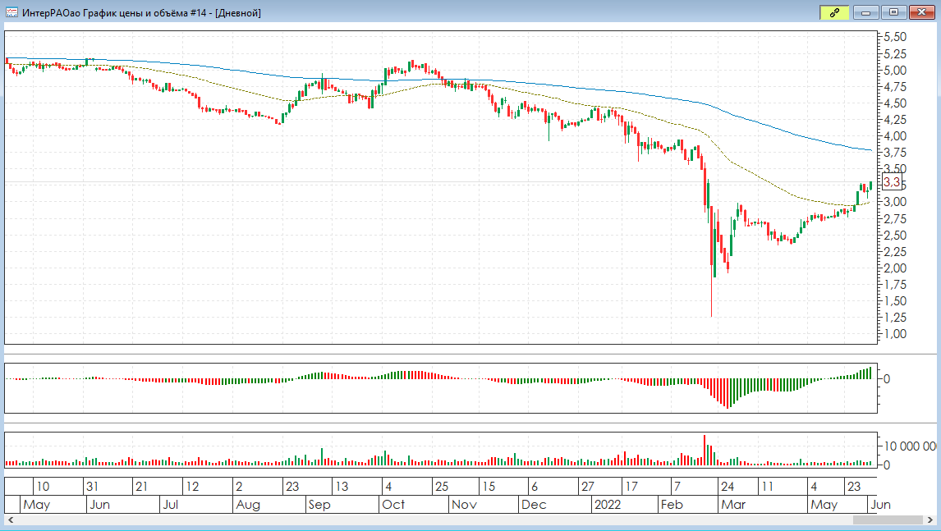Click the 5,25 price axis label
The image size is (941, 531).
(x=895, y=54)
